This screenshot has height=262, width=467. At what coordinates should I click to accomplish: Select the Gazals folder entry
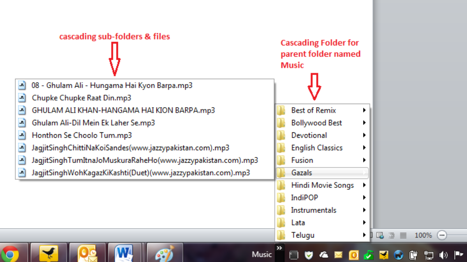[303, 172]
